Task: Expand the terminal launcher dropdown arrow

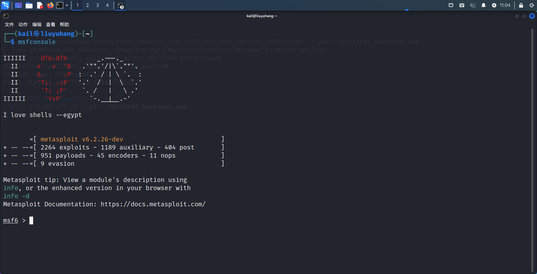Action: (x=67, y=5)
